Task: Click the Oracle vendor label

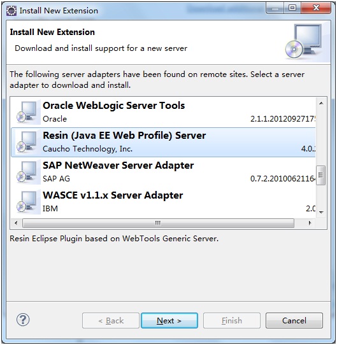Action: click(x=55, y=119)
